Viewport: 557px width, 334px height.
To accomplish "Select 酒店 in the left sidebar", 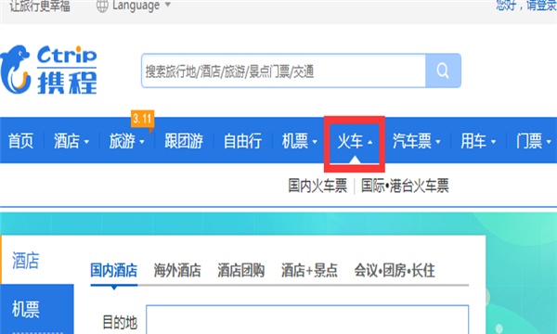I will tap(25, 260).
